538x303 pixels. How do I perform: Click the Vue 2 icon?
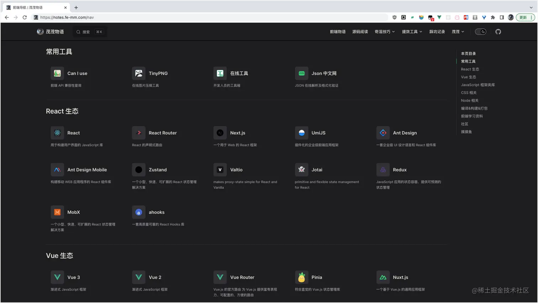point(139,277)
